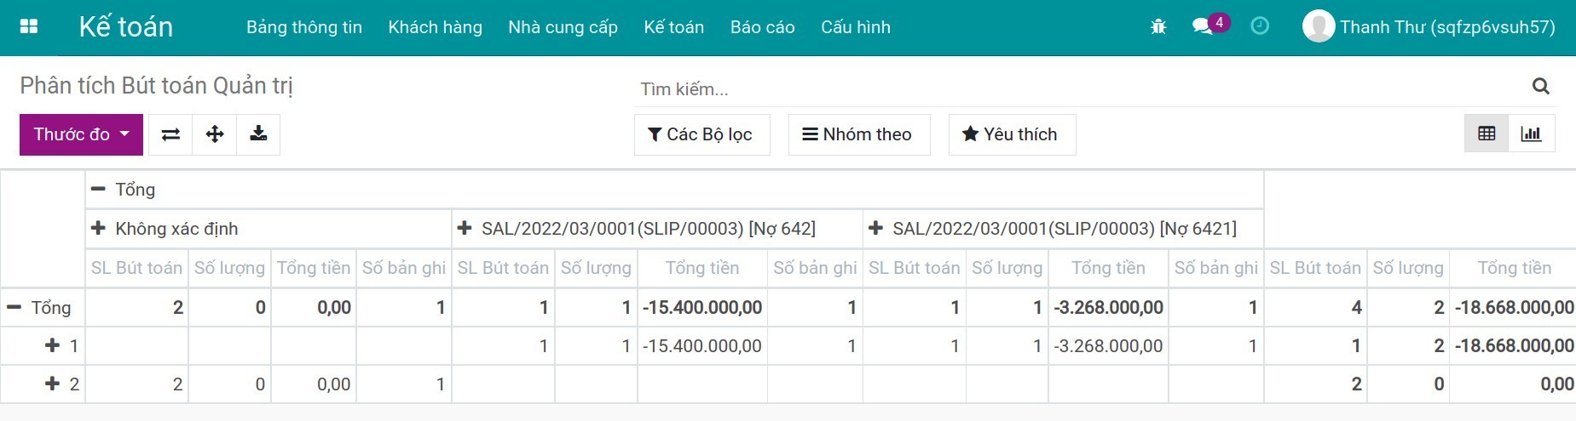The width and height of the screenshot is (1576, 421).
Task: Switch to bar graph view
Action: click(1531, 134)
